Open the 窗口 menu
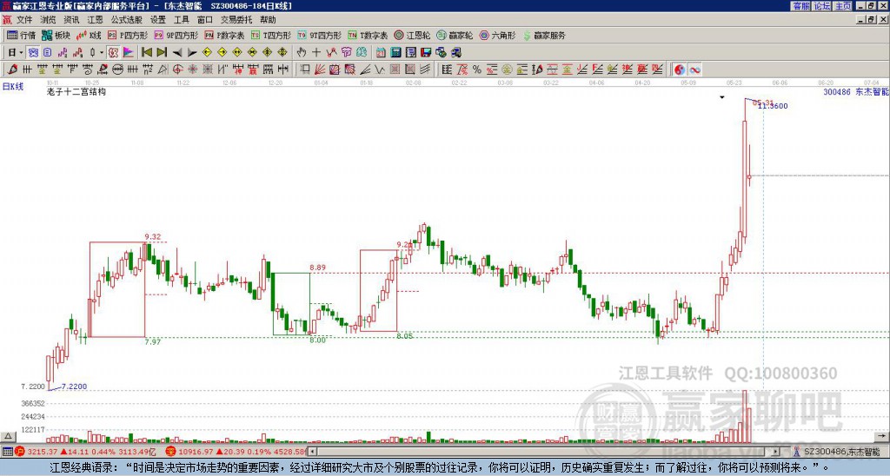The height and width of the screenshot is (476, 890). [205, 20]
